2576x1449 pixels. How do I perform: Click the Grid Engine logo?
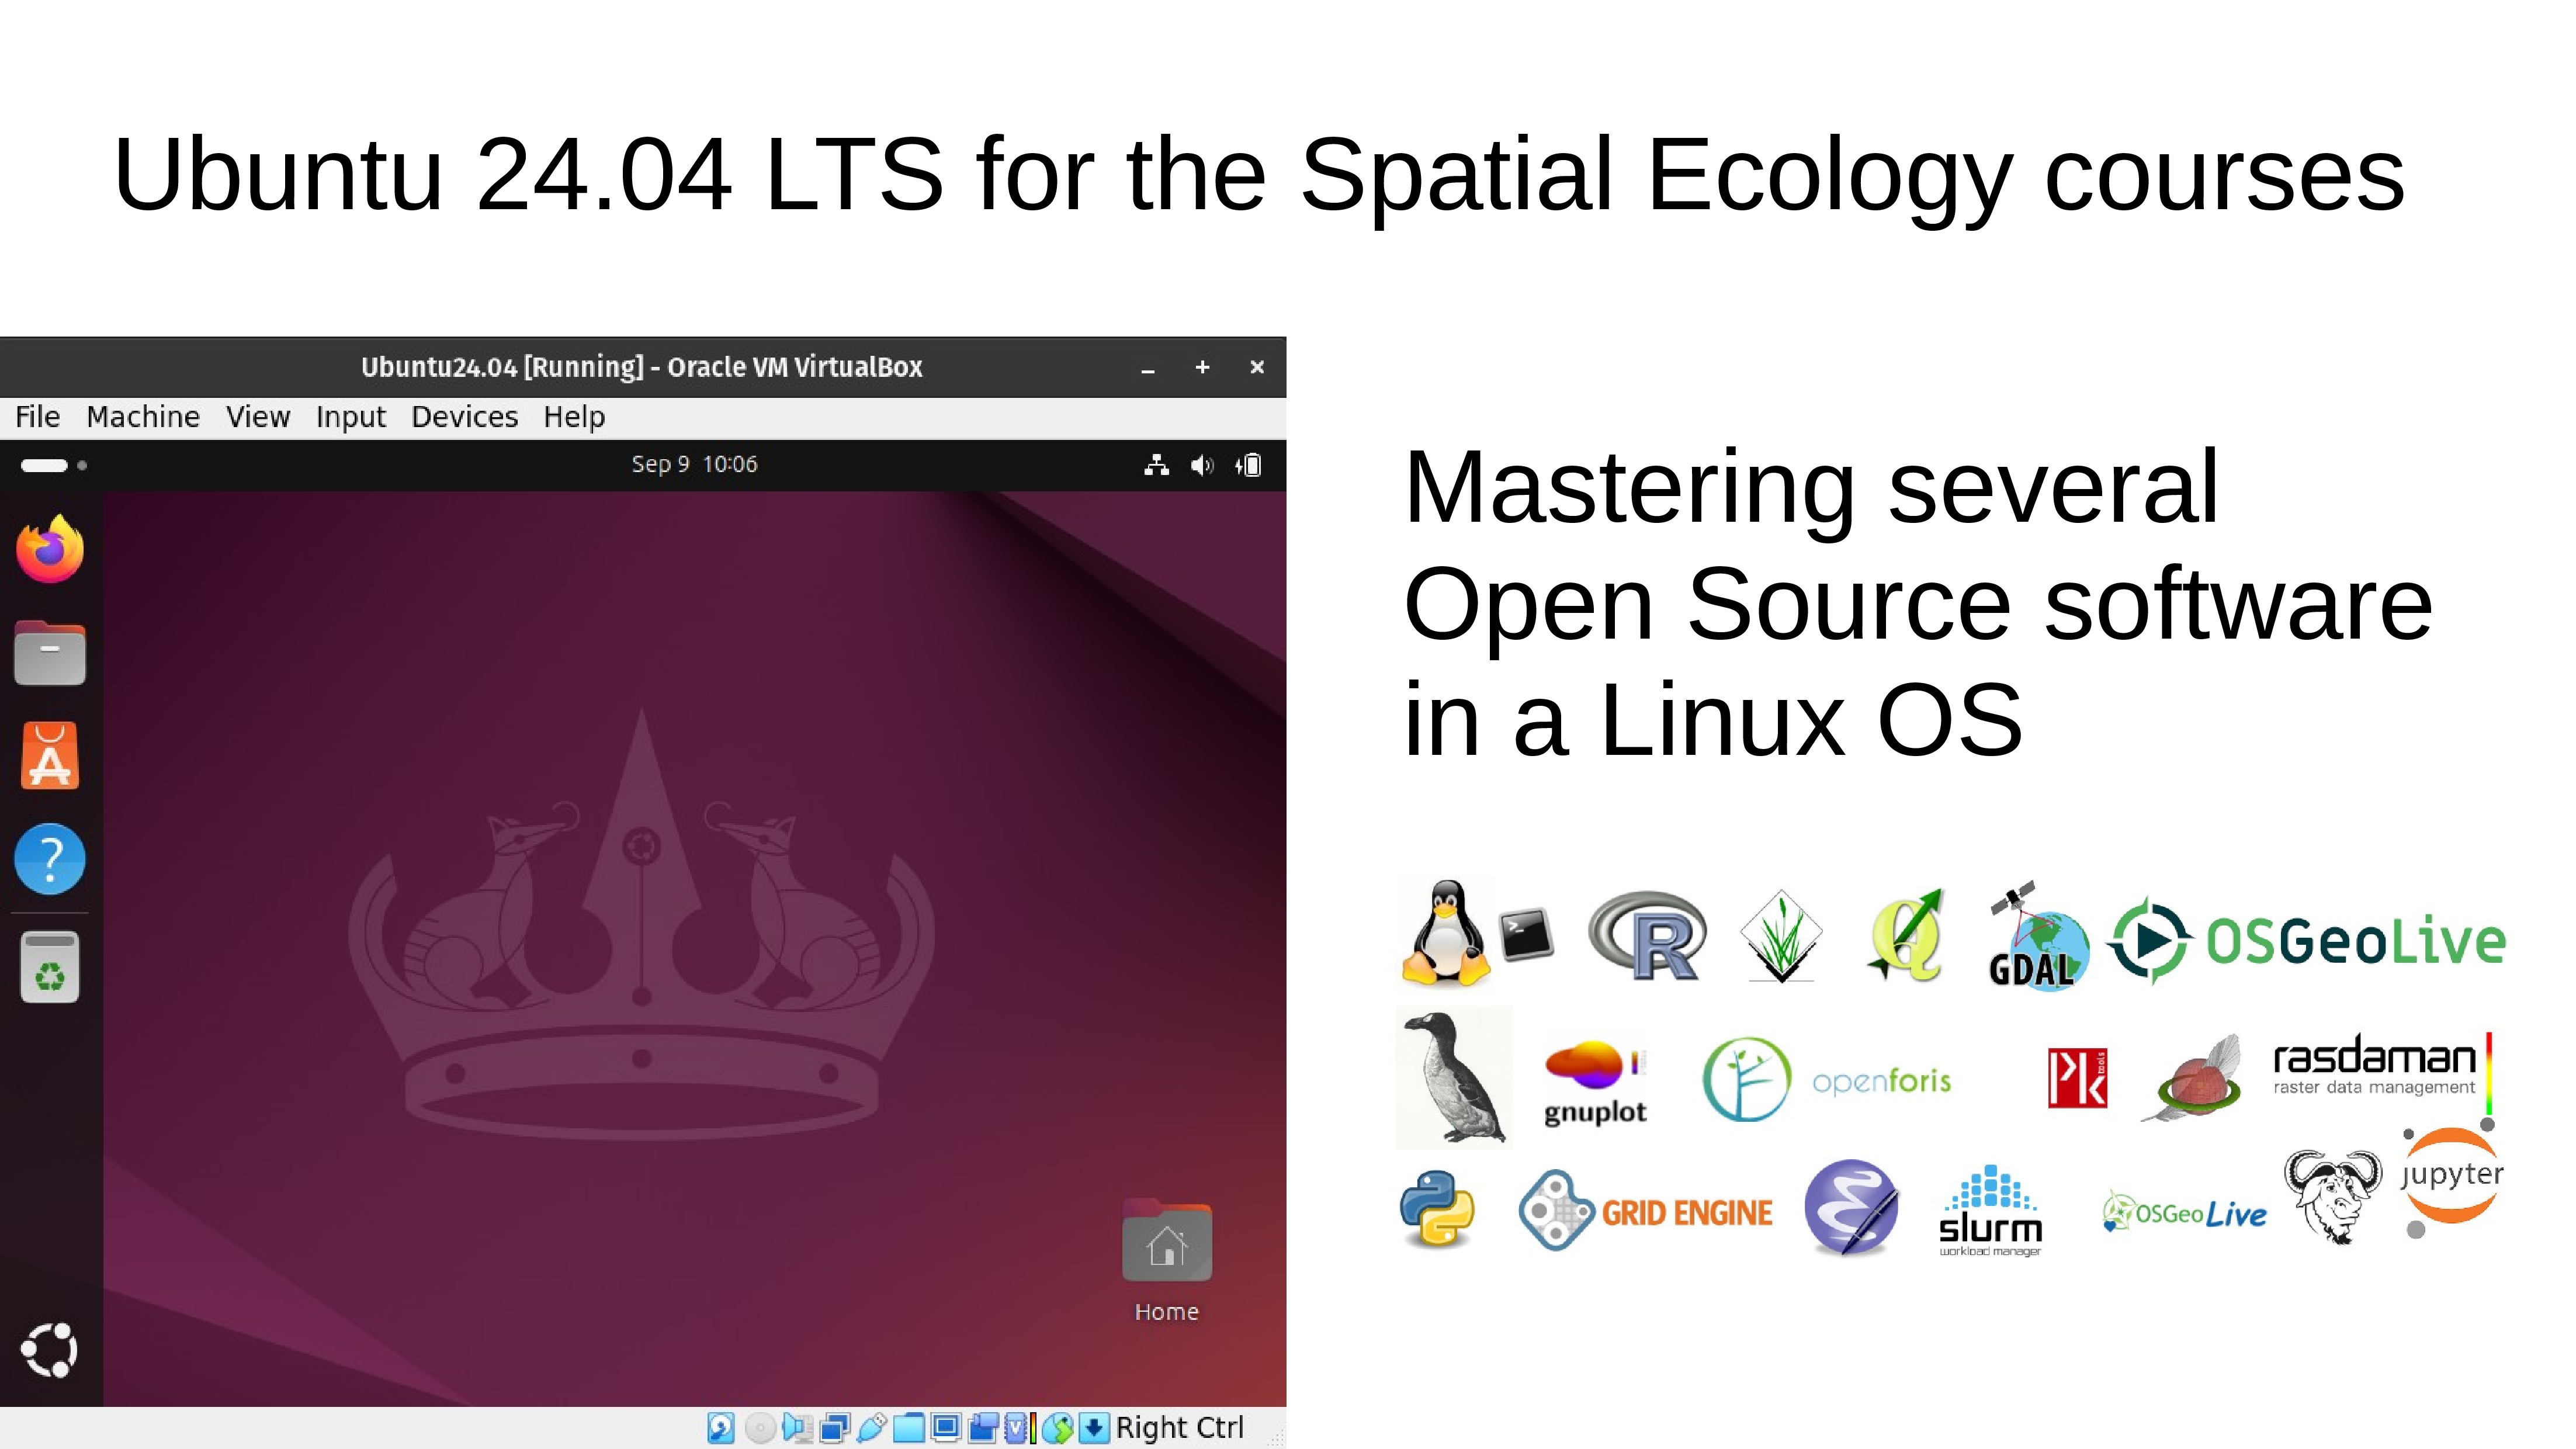1645,1210
